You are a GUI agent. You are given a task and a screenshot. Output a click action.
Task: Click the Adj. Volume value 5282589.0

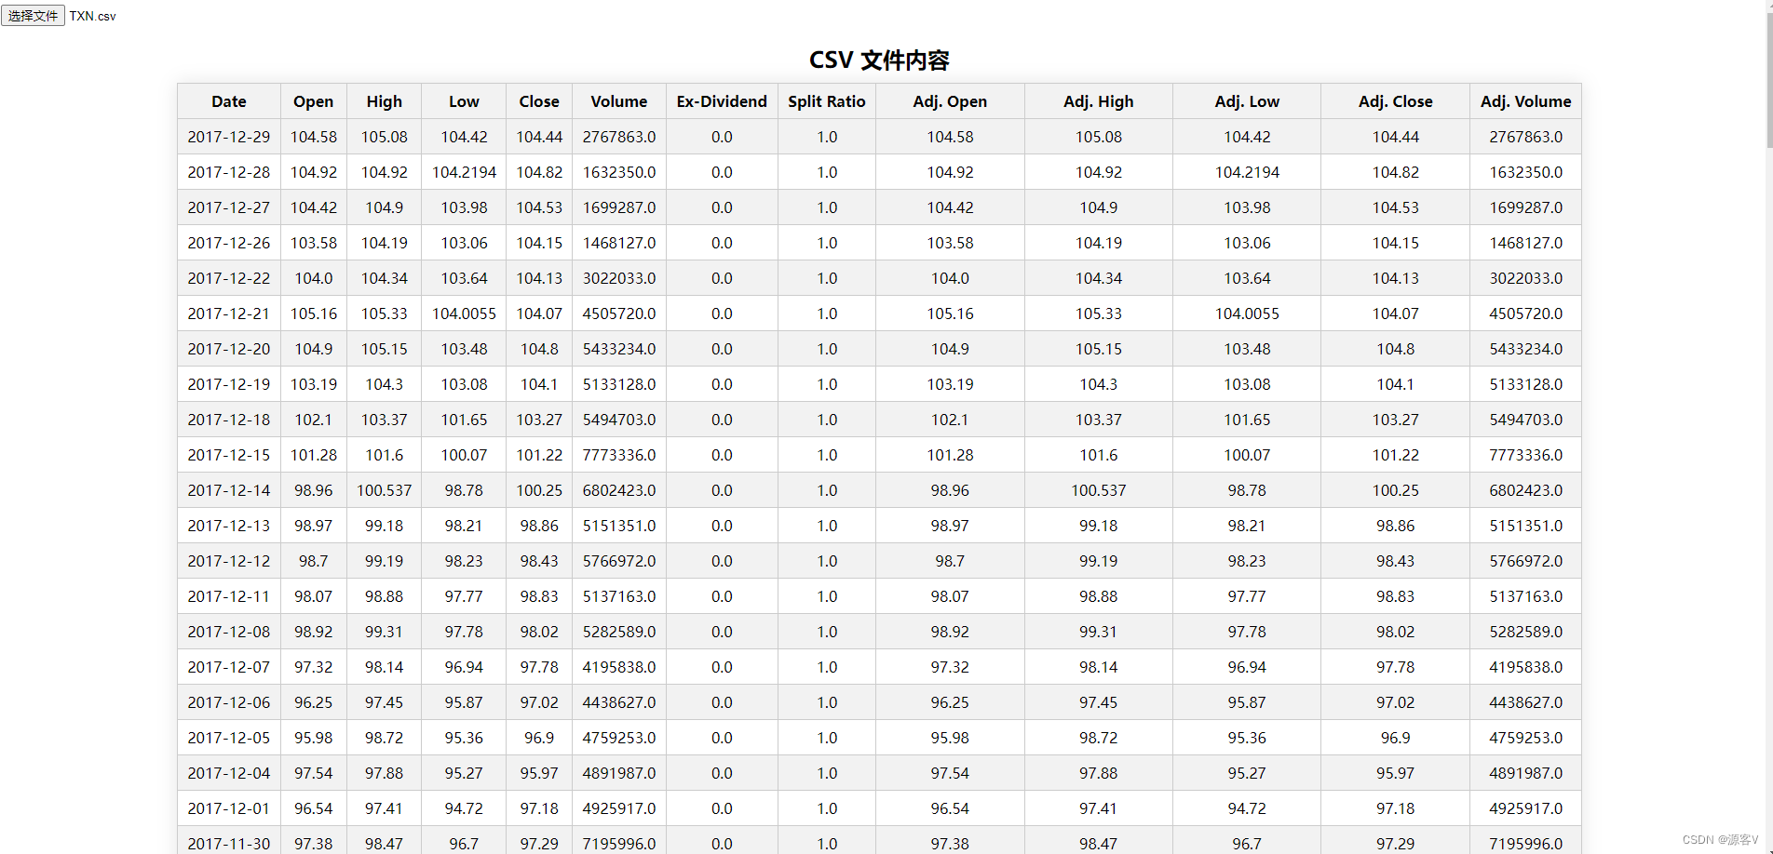pyautogui.click(x=1526, y=632)
